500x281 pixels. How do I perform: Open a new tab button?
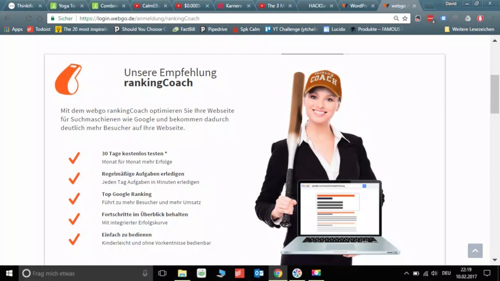pyautogui.click(x=429, y=6)
